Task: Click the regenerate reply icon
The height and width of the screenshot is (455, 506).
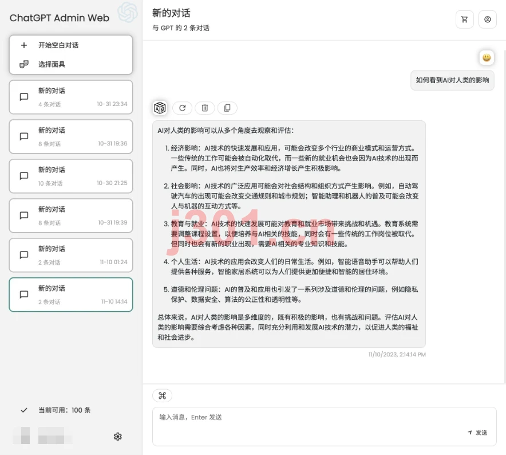Action: point(183,108)
